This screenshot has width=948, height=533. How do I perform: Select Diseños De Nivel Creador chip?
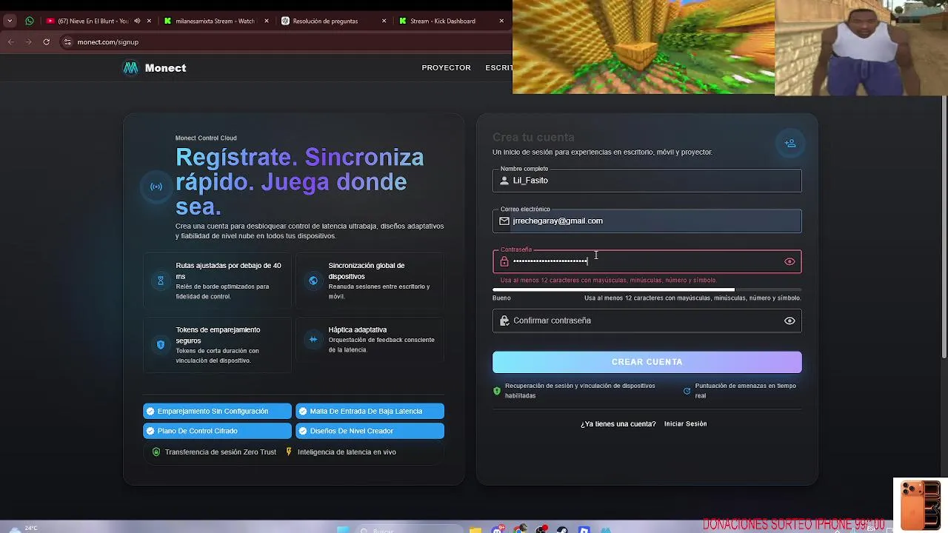(370, 431)
